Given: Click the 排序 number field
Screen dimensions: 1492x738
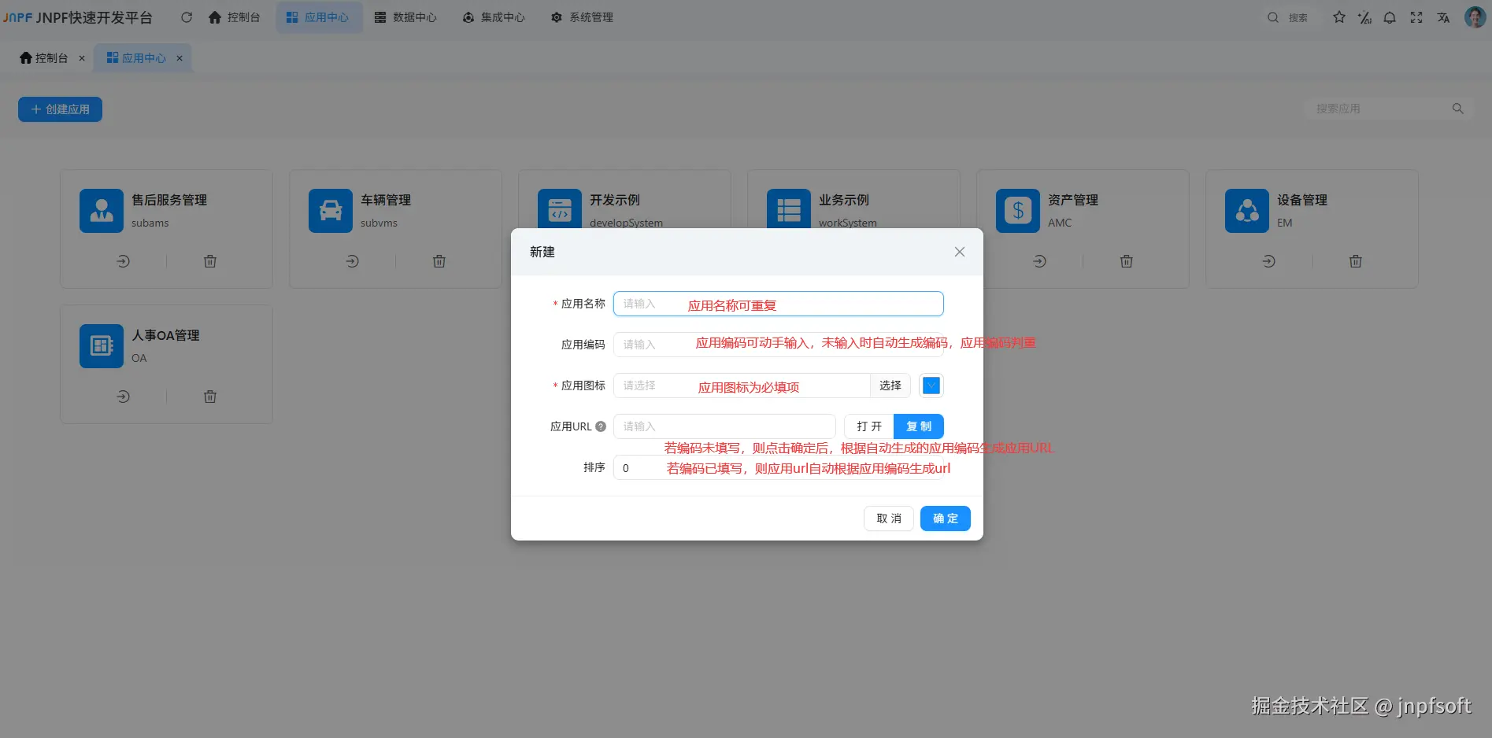Looking at the screenshot, I should pos(779,467).
